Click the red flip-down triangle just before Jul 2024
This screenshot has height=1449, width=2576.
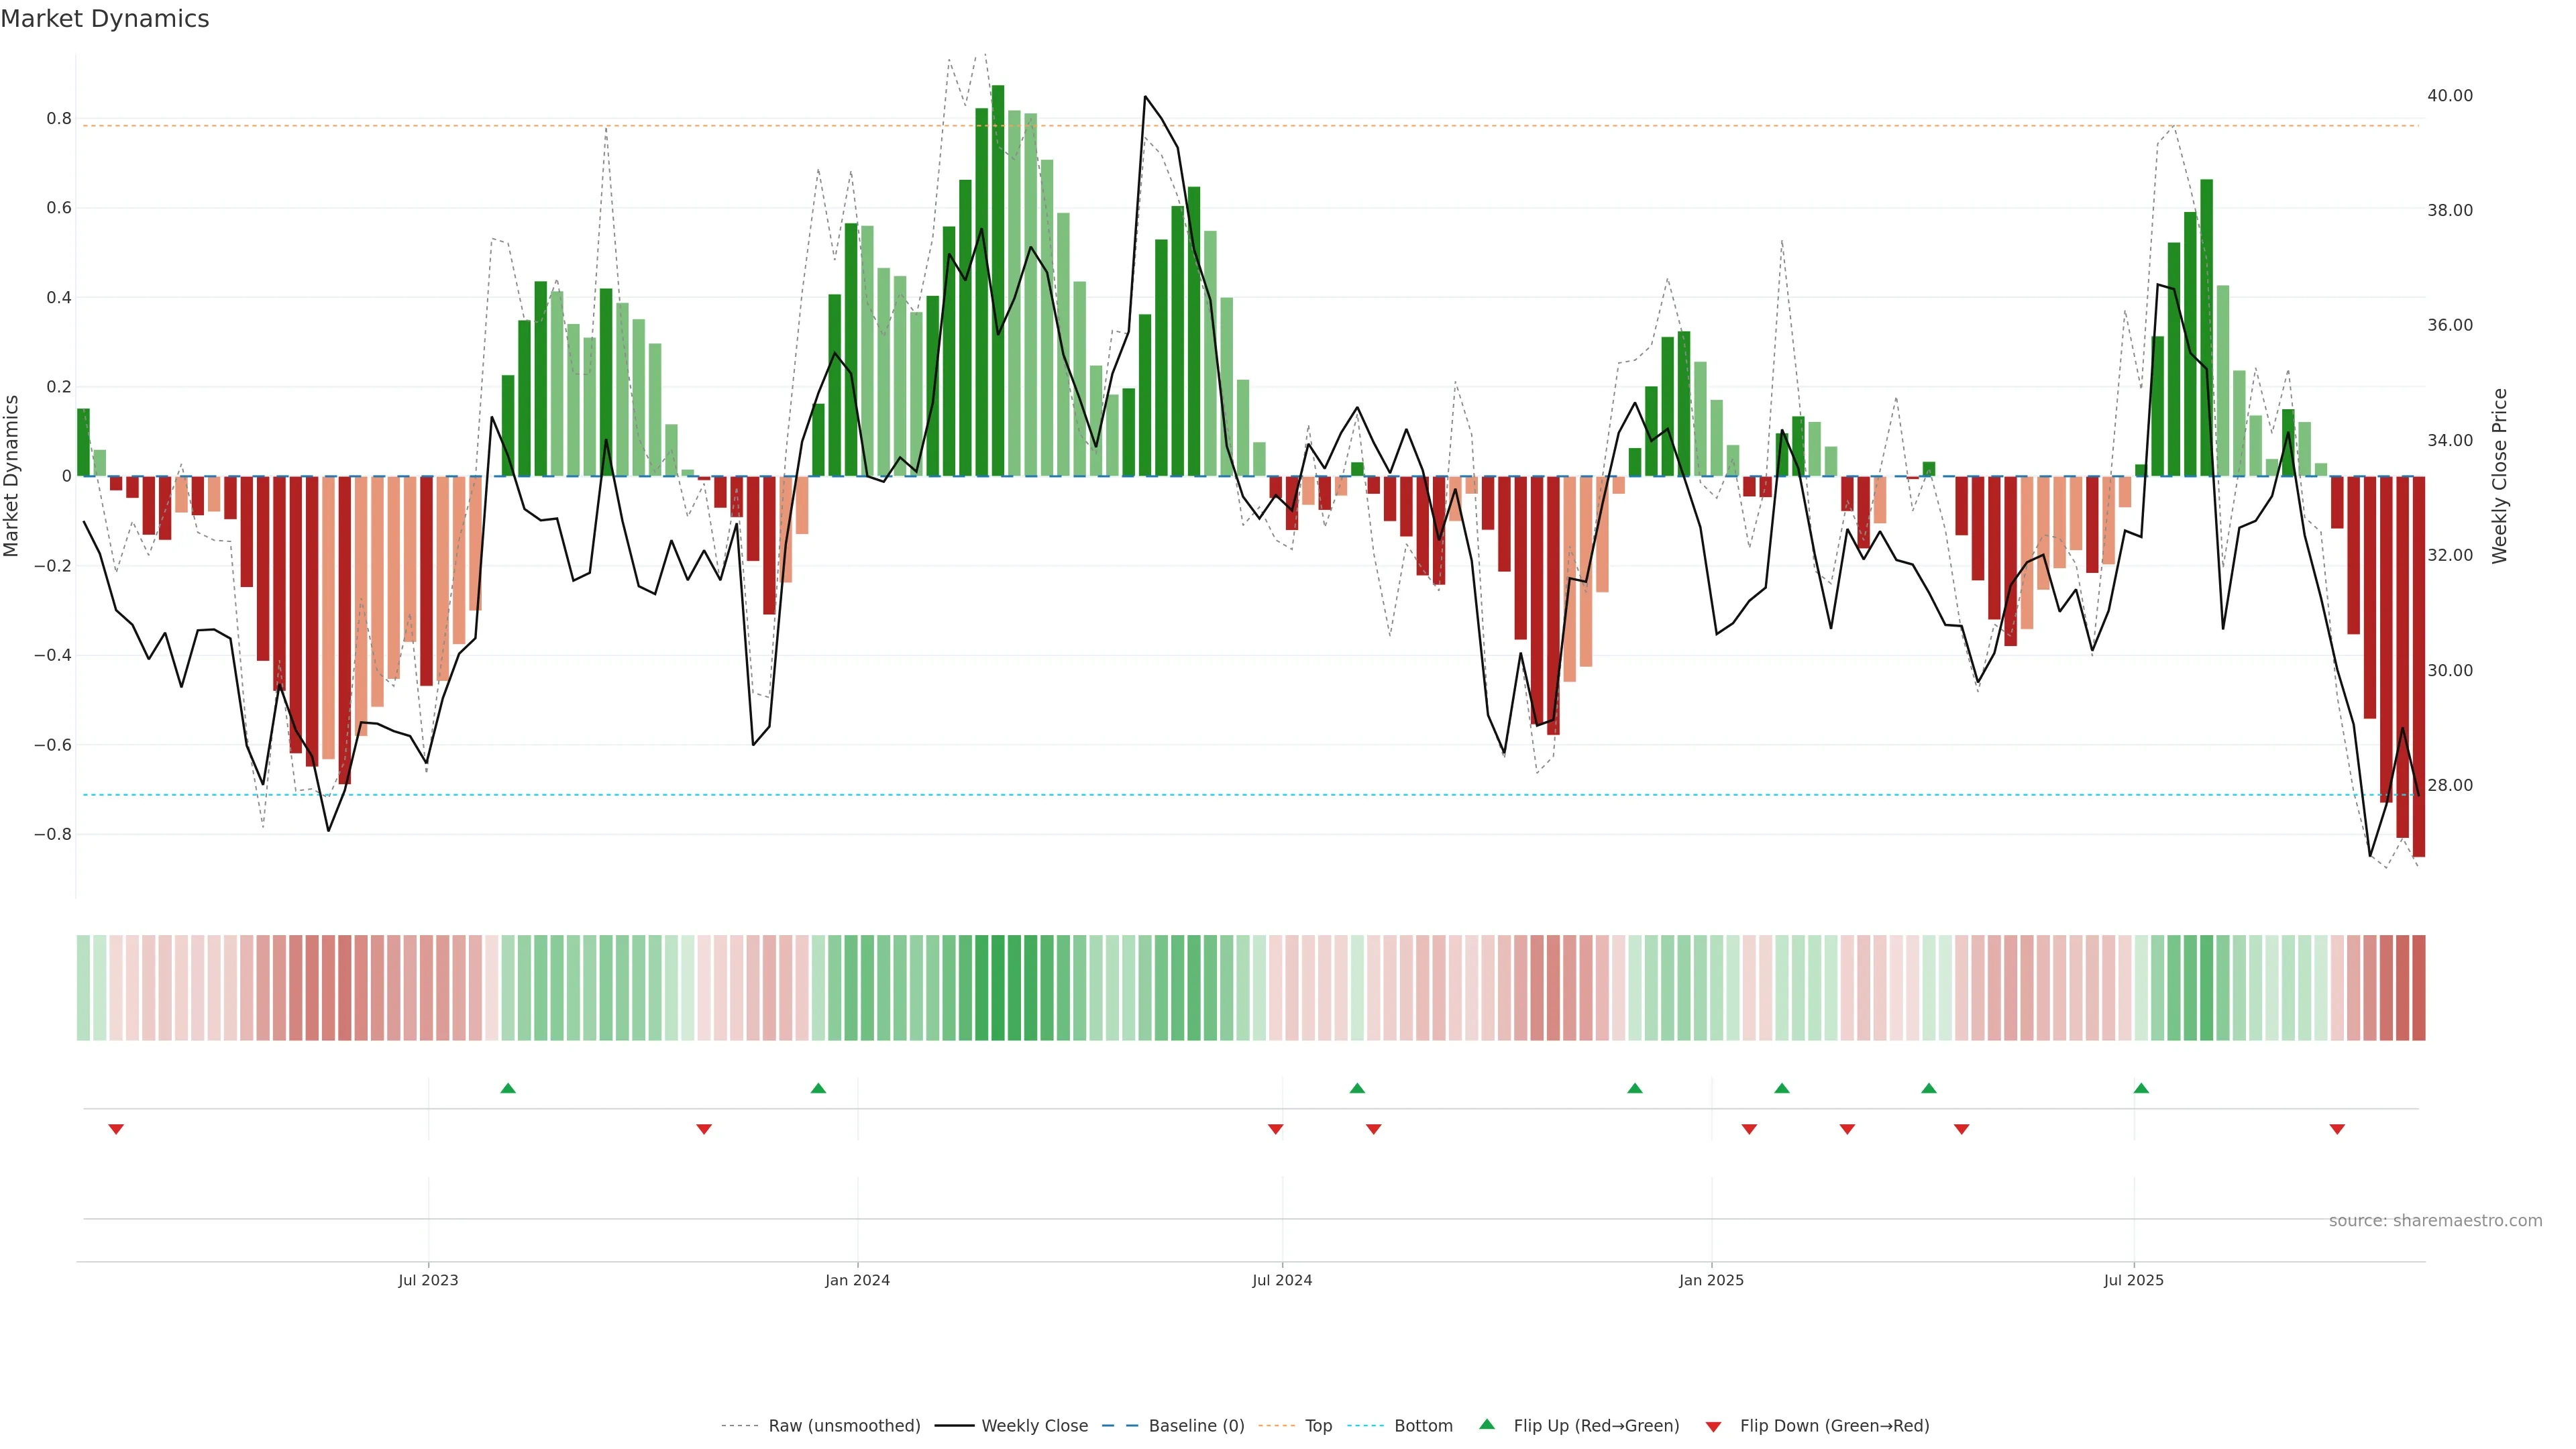pyautogui.click(x=1275, y=1129)
